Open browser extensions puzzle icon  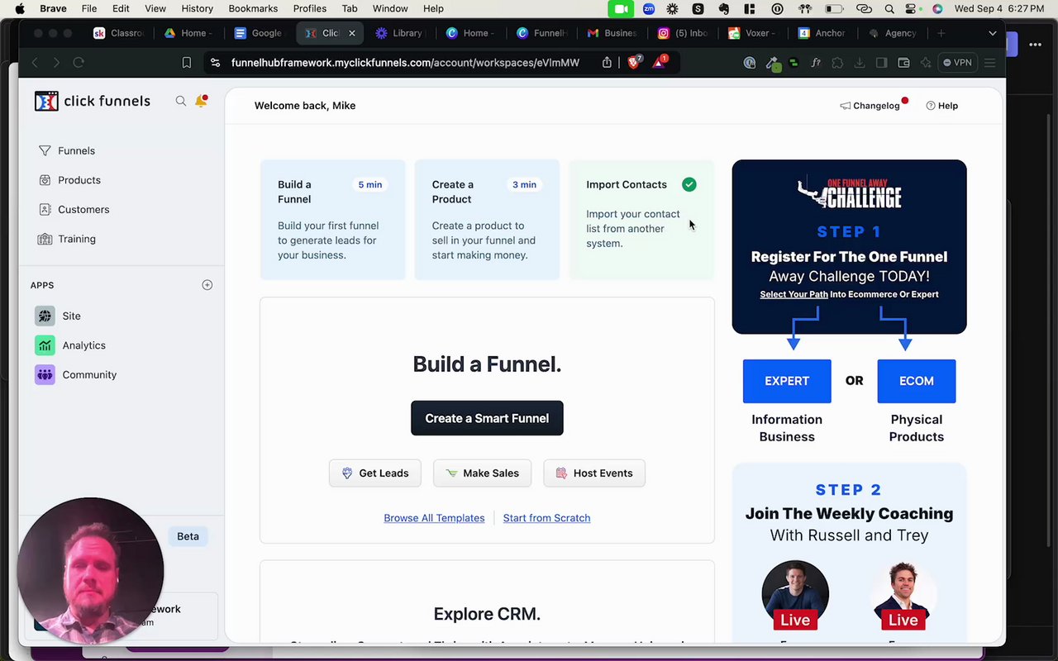(837, 63)
